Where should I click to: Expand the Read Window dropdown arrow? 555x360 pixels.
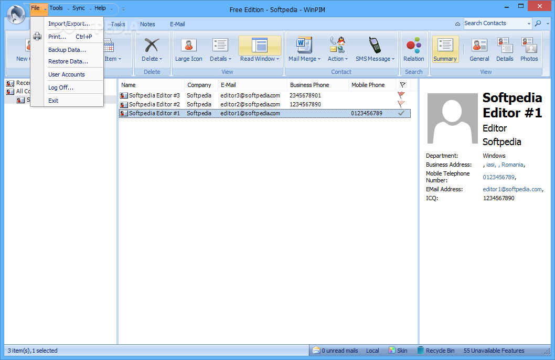point(278,59)
